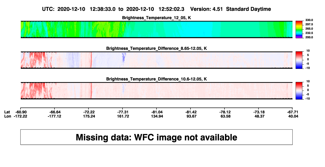The image size is (325, 167).
Task: Click the 8.65-12.05 difference plot strip
Action: 156,60
